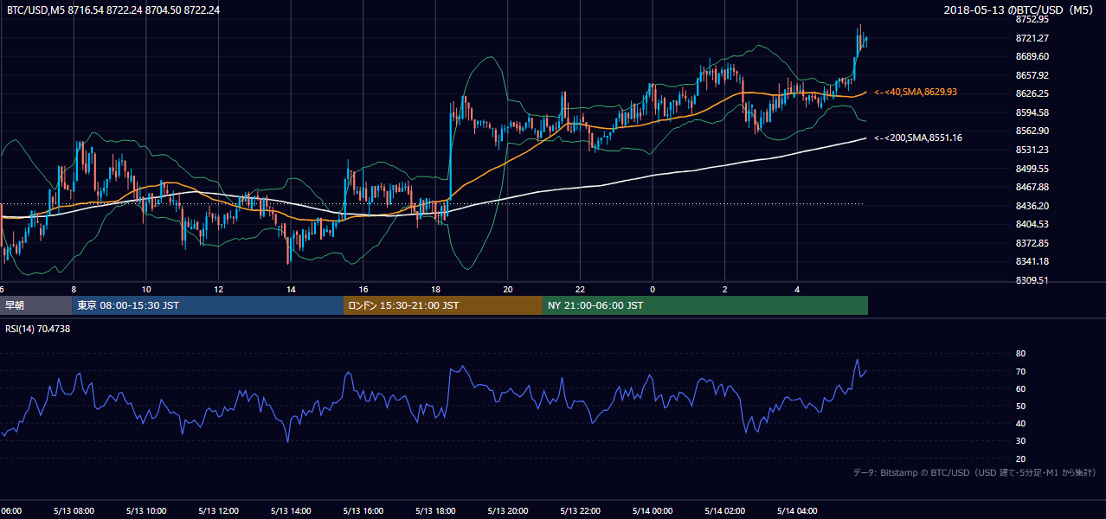This screenshot has width=1106, height=519.
Task: Click the bottom date label 5/14 02:00
Action: point(725,510)
